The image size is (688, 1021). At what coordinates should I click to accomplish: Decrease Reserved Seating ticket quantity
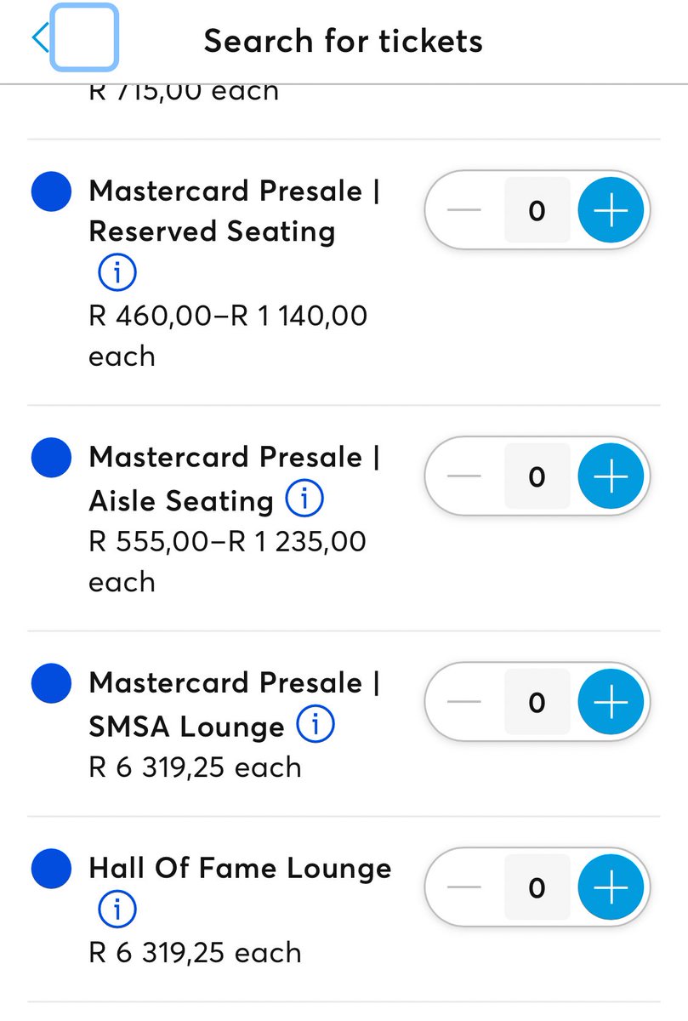(464, 210)
